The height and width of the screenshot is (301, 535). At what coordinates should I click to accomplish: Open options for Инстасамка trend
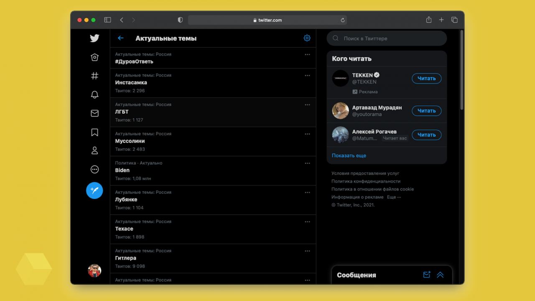(308, 75)
